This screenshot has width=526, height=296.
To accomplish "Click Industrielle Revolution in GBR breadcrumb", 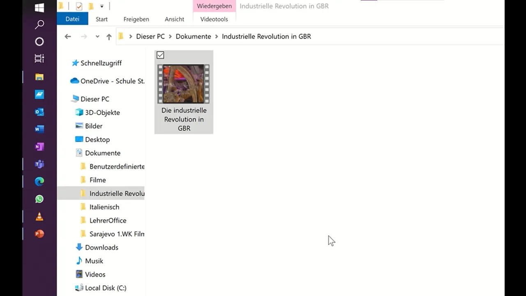I will point(266,37).
